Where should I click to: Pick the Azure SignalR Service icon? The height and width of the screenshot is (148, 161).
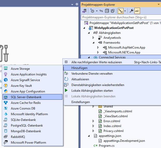[6, 80]
